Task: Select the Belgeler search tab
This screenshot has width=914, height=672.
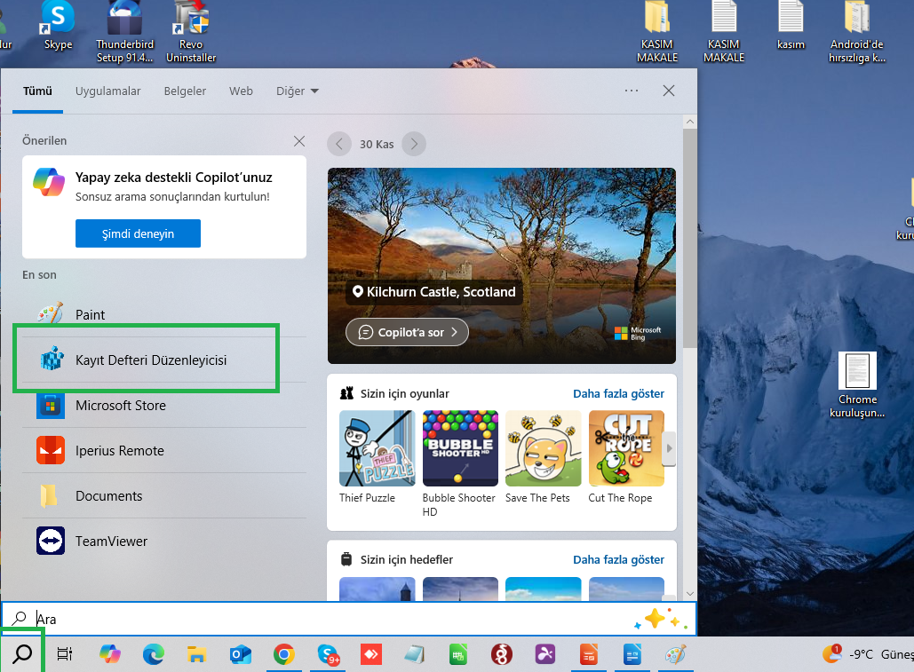Action: [x=184, y=91]
